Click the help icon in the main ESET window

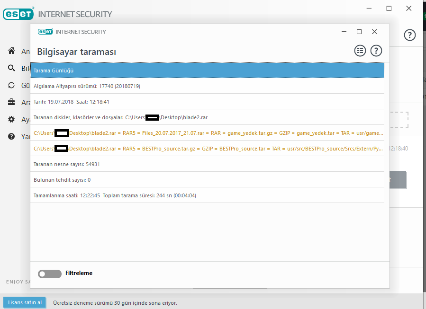pos(410,35)
